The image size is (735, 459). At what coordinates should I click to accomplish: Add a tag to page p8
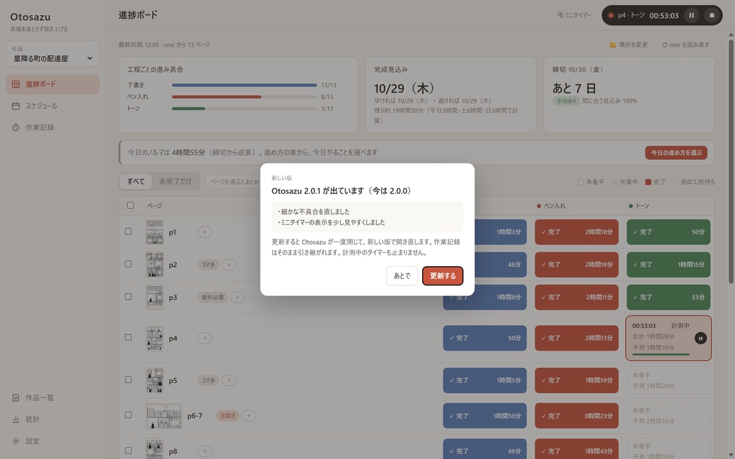205,452
